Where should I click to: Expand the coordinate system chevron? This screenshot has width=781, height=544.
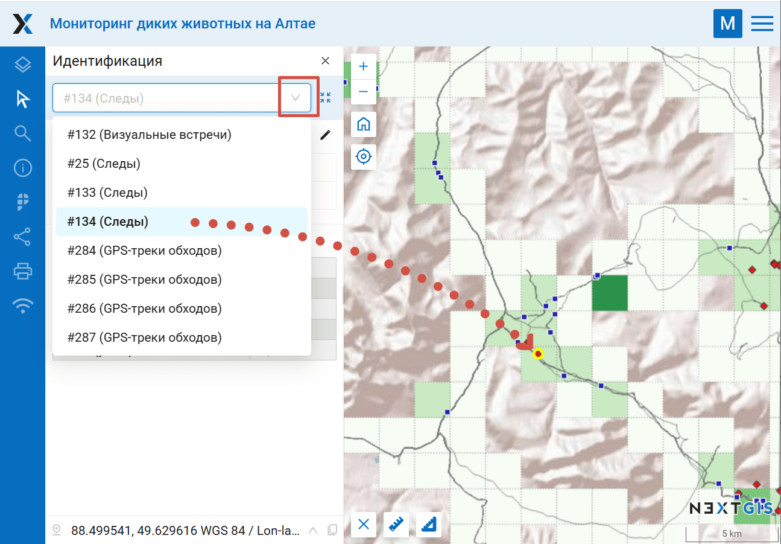(x=313, y=531)
